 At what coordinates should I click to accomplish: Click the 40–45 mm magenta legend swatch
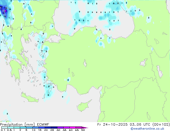73,128
